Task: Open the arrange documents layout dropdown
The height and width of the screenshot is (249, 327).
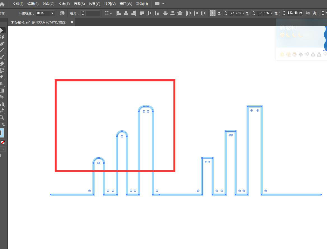Action: point(159,4)
